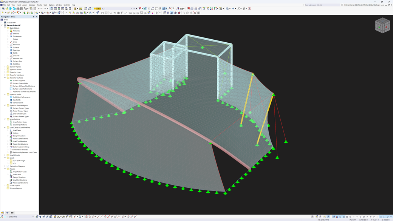Toggle the grid display in the status bar
The width and height of the screenshot is (393, 221).
[x=381, y=217]
